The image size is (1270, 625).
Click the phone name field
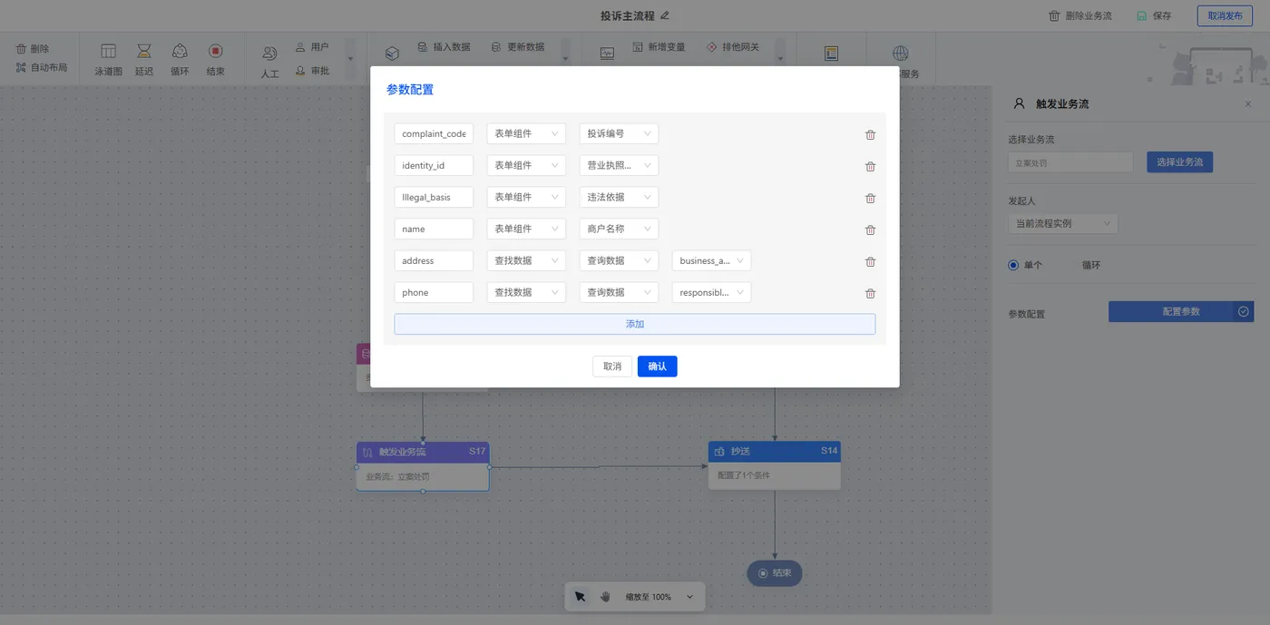434,292
